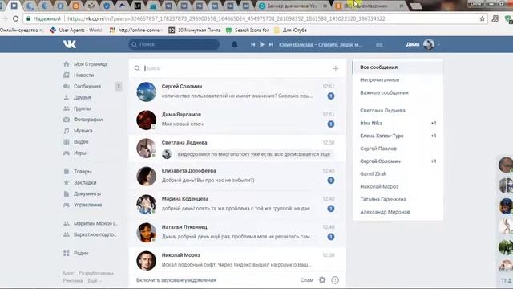Focus the messages search field
Screen dimensions: 513x289
(x=237, y=68)
